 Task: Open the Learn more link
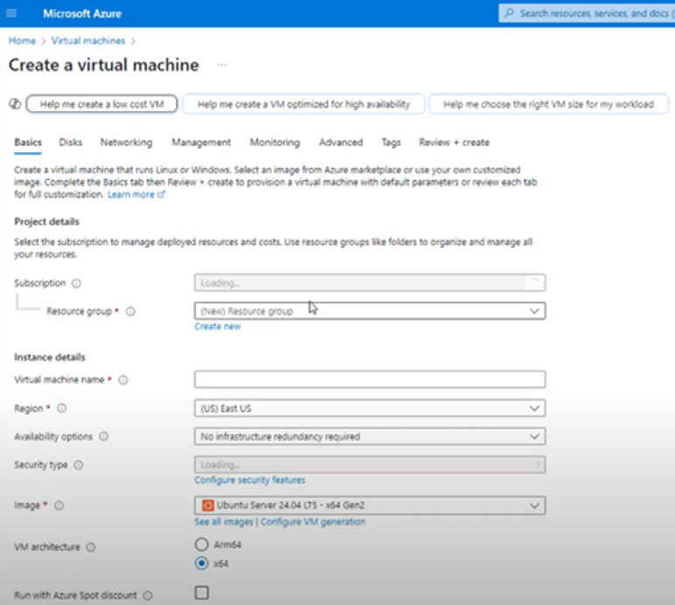[131, 194]
